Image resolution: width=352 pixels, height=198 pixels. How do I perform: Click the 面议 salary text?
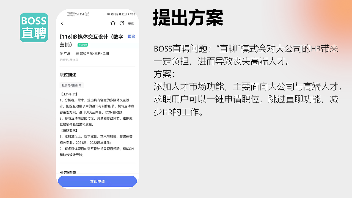(131, 36)
